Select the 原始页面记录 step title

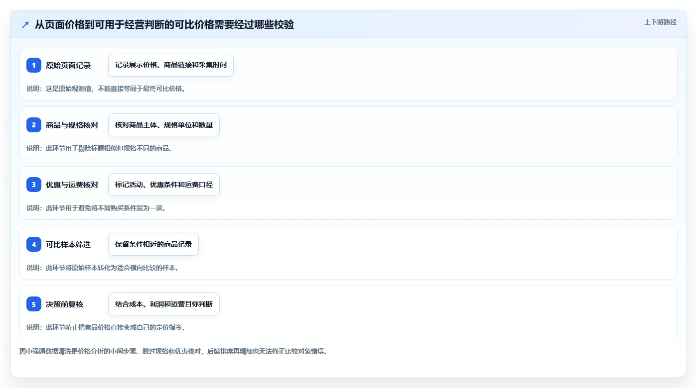point(68,65)
